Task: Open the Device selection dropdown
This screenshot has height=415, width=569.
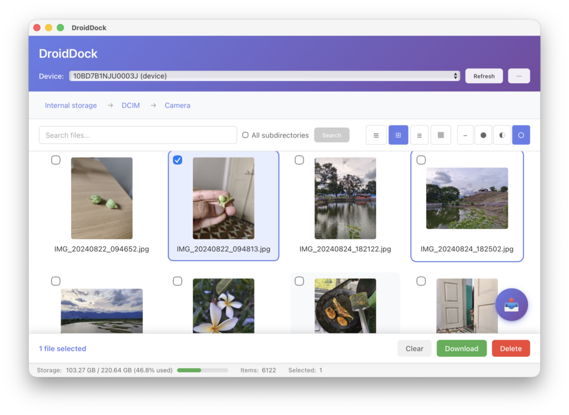Action: (264, 76)
